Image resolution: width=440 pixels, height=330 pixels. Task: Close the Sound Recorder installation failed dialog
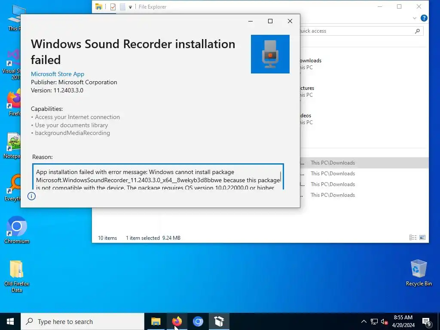(290, 21)
